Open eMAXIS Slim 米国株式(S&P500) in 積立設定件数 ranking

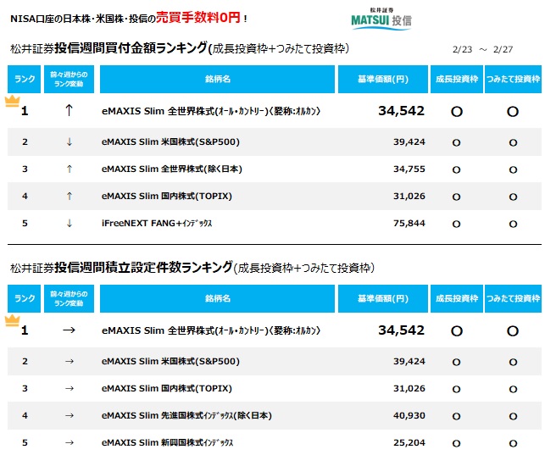(170, 361)
